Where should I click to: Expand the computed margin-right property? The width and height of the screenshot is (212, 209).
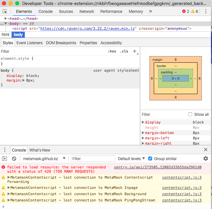143,143
